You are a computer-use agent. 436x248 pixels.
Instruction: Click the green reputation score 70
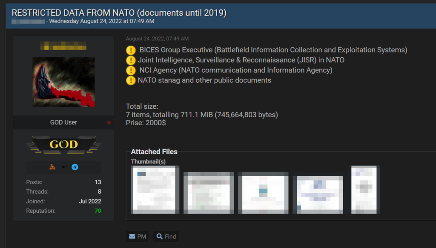tap(98, 211)
